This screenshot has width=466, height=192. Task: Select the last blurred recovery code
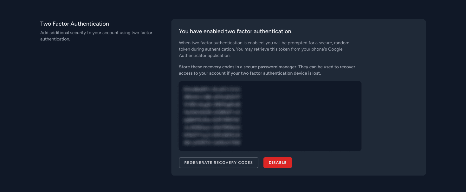211,143
